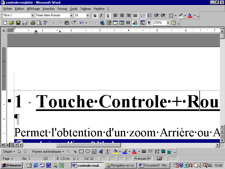Insert a WordArt object from drawing toolbar

pyautogui.click(x=101, y=152)
